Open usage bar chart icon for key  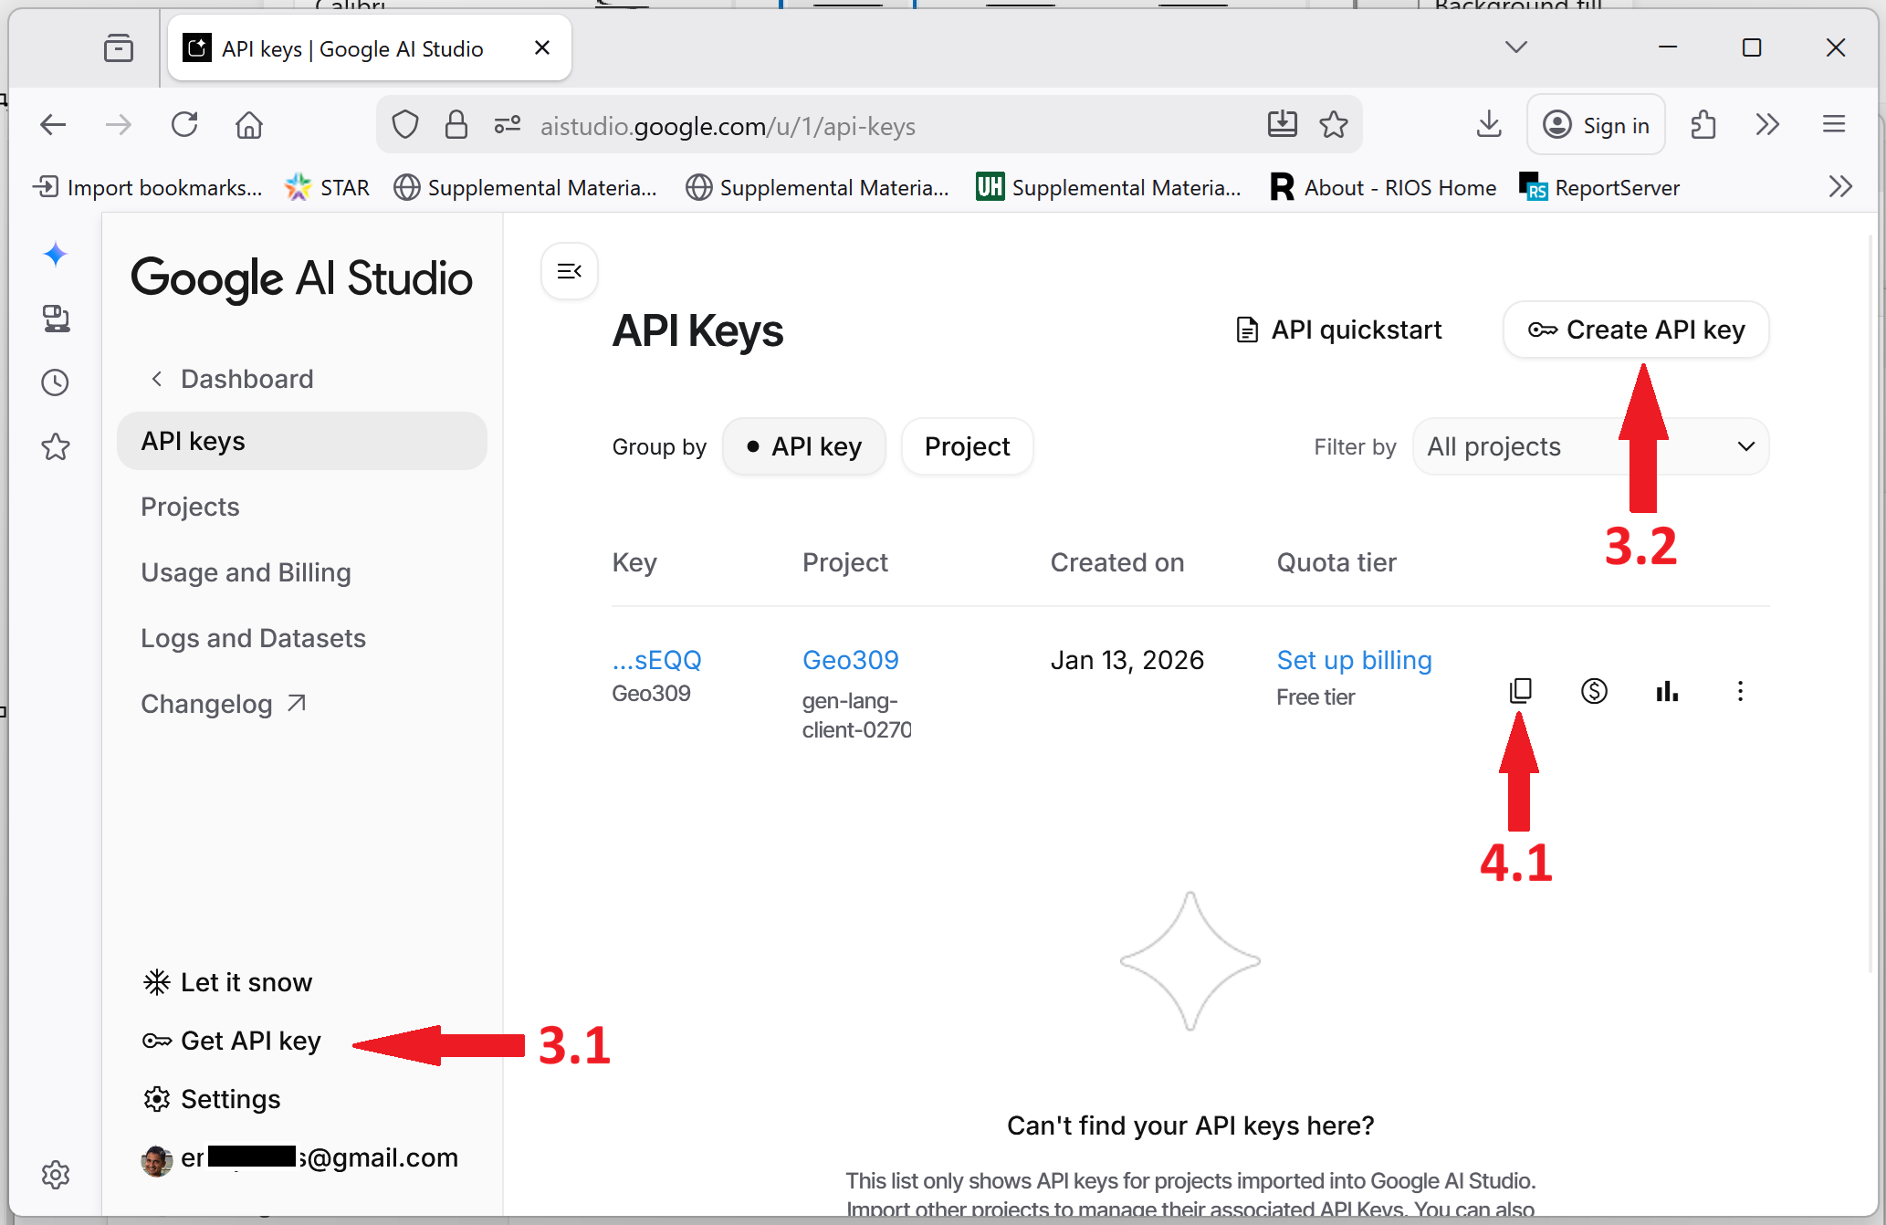pyautogui.click(x=1667, y=691)
